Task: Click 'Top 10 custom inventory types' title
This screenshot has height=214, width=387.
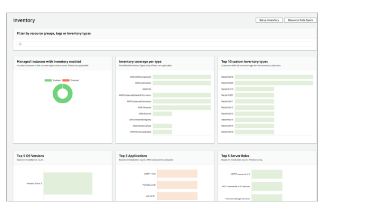Action: coord(244,62)
